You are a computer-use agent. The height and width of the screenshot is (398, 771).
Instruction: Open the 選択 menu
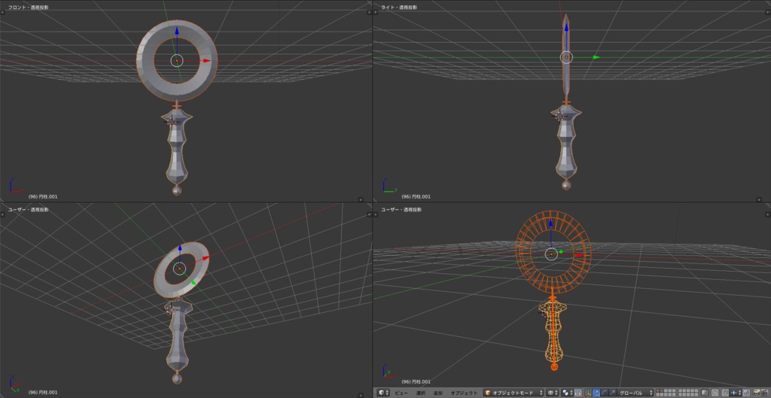coord(420,393)
